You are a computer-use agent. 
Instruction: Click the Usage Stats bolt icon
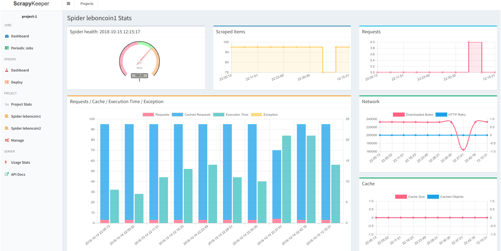(x=6, y=162)
